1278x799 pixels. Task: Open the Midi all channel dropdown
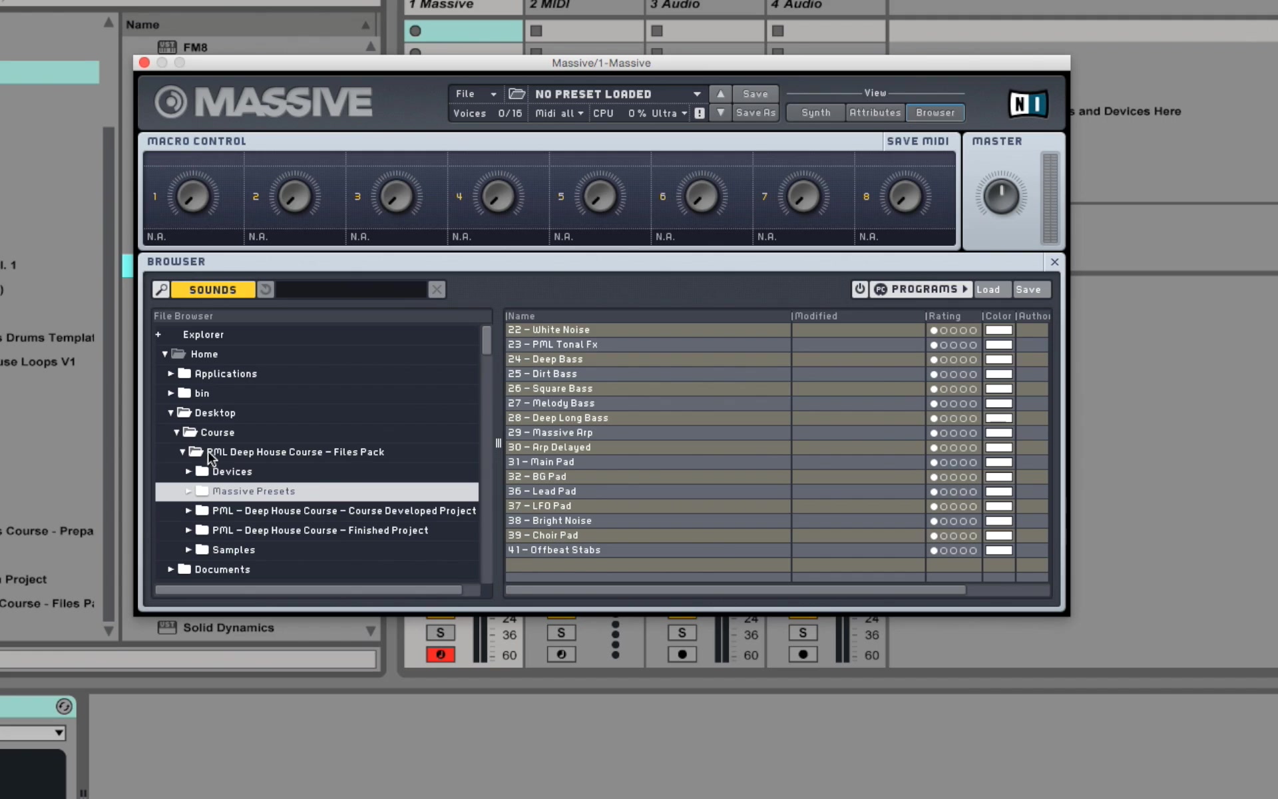point(559,113)
